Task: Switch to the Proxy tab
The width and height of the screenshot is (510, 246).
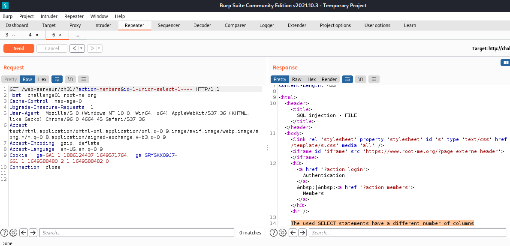Action: tap(75, 25)
